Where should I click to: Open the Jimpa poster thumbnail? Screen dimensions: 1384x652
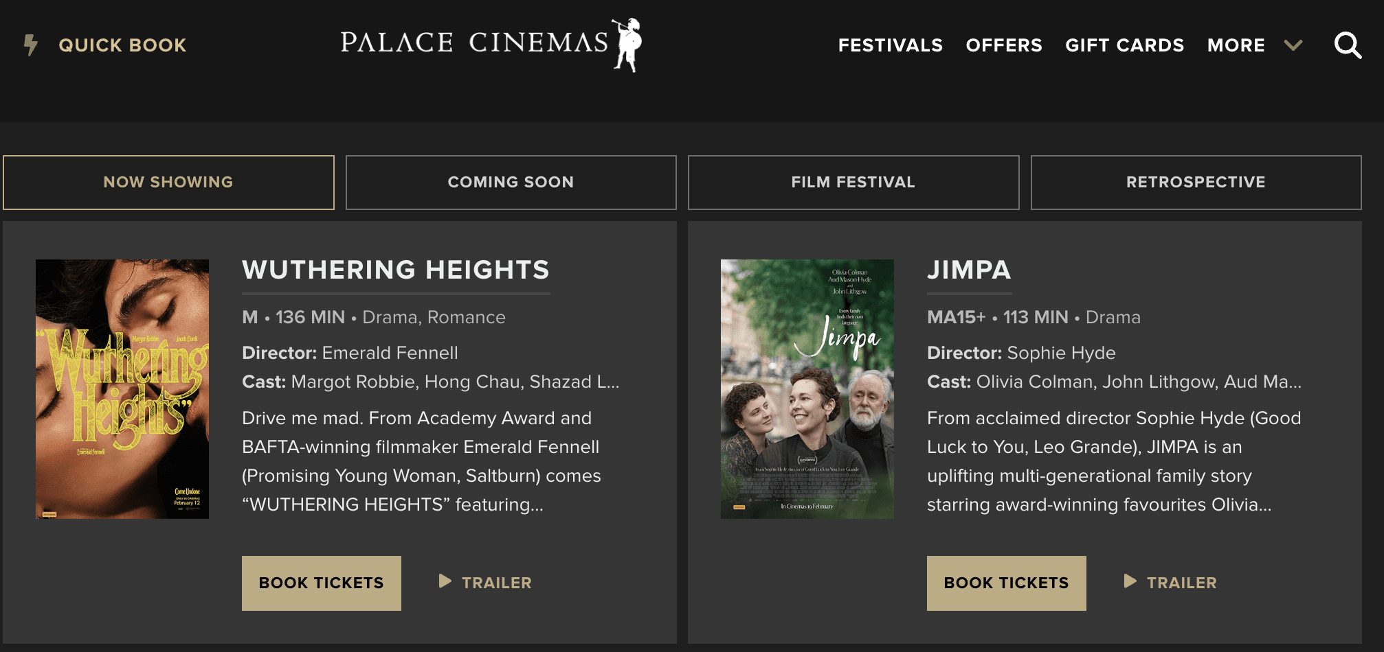pos(807,389)
